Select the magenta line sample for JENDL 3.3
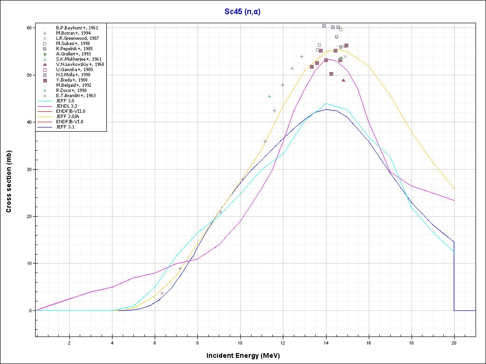This screenshot has height=364, width=486. tap(45, 106)
